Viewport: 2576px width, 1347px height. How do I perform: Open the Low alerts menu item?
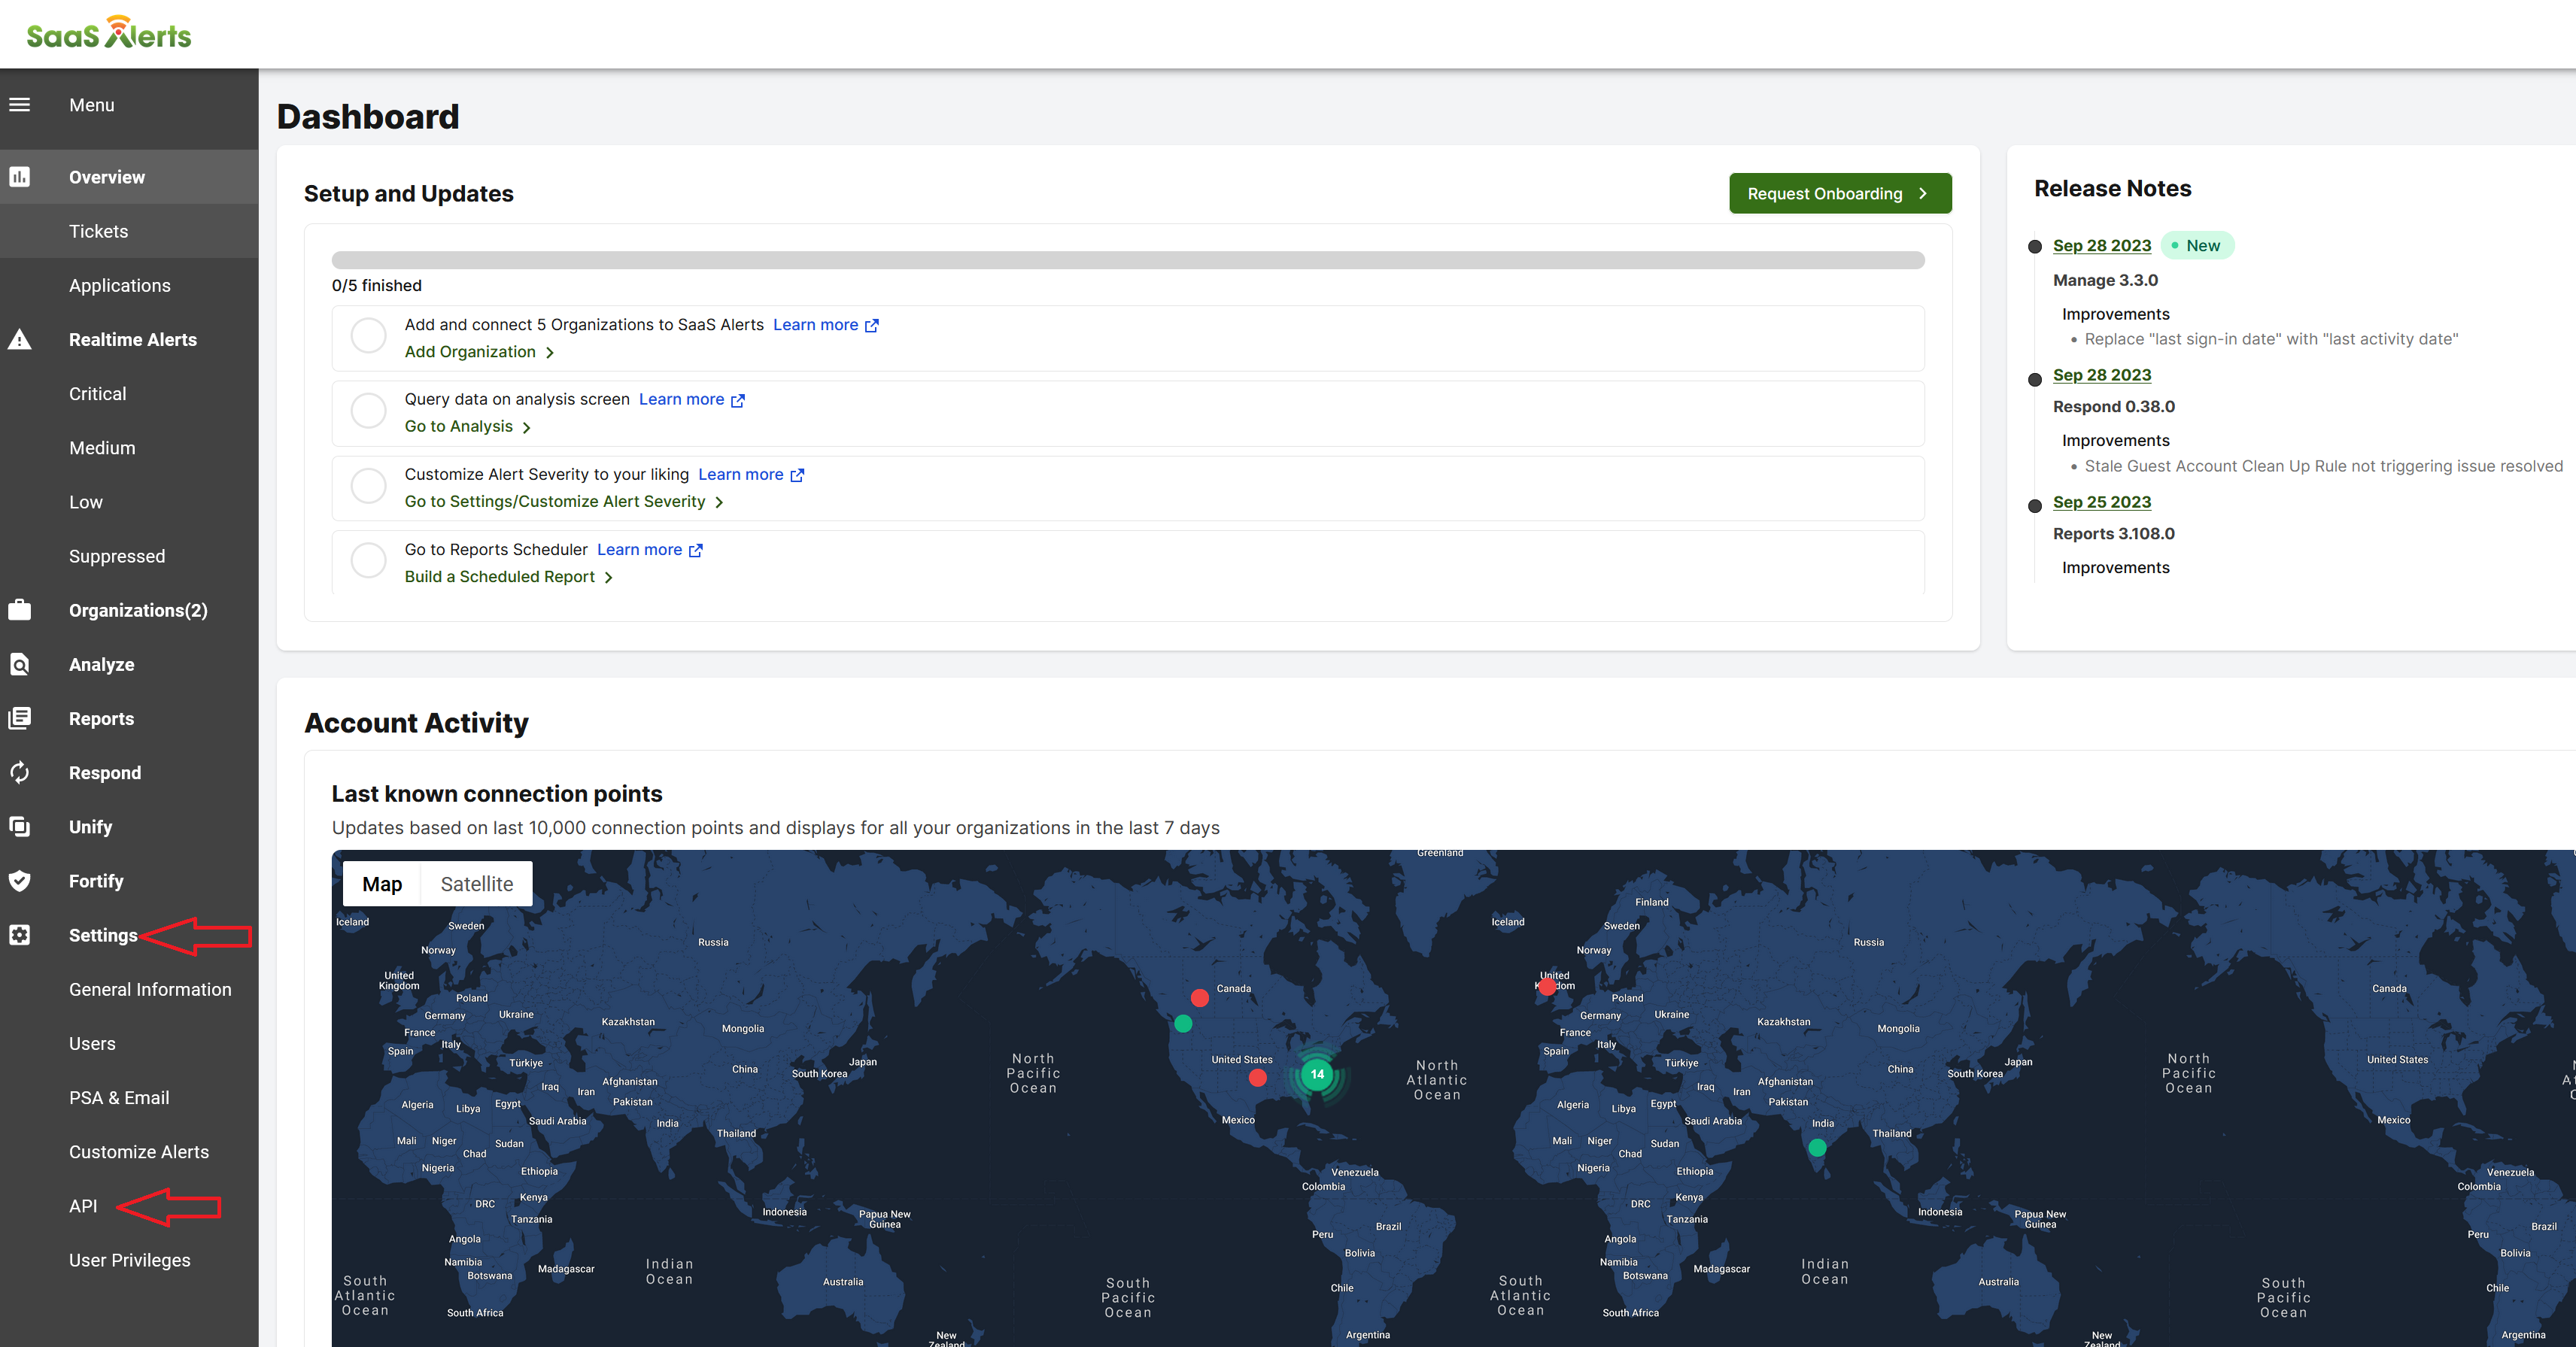pos(129,502)
